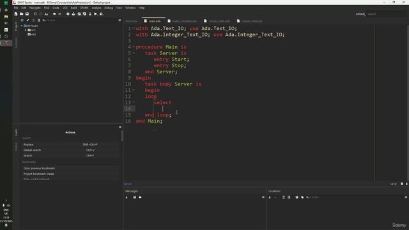The width and height of the screenshot is (409, 230).
Task: Click the Debug main toolbar icon
Action: pyautogui.click(x=102, y=14)
